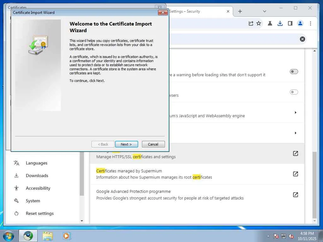Open Downloads settings section
323x242 pixels.
click(37, 176)
